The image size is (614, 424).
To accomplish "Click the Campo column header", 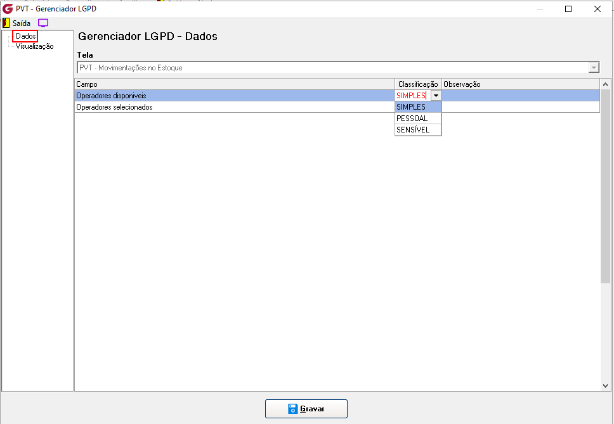I will (235, 84).
